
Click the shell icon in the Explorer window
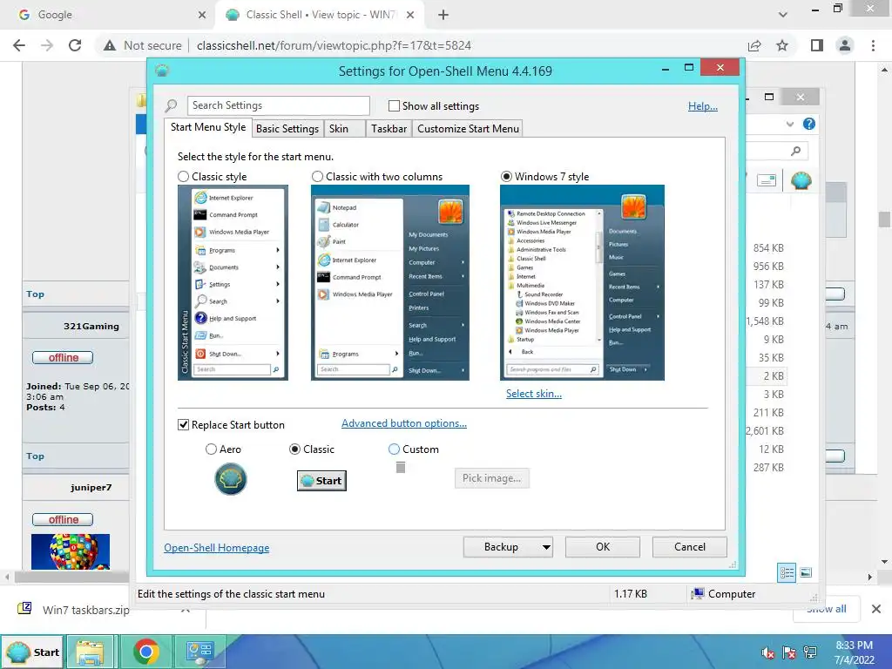[x=801, y=181]
